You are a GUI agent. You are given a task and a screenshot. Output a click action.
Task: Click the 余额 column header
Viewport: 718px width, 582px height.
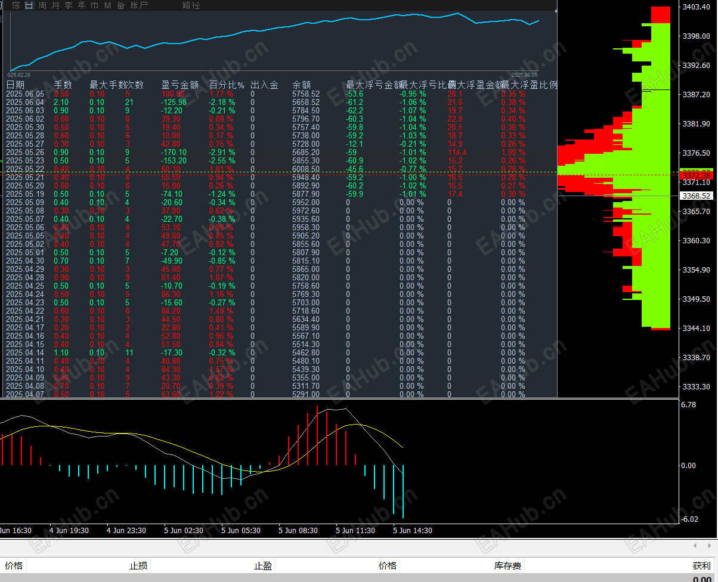(x=302, y=85)
